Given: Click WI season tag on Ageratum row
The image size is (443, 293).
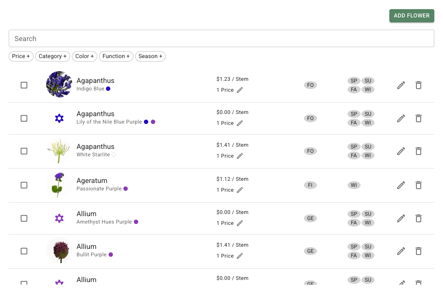Looking at the screenshot, I should click(x=354, y=185).
